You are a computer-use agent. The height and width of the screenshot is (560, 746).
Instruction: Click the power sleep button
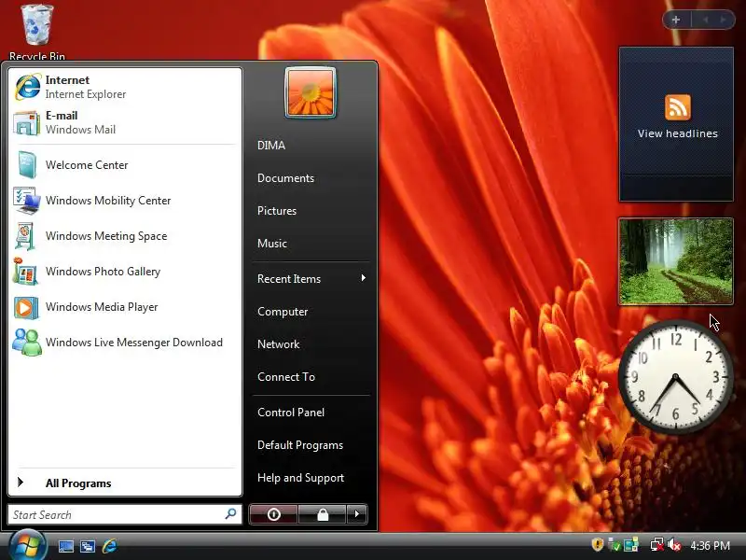(x=273, y=514)
